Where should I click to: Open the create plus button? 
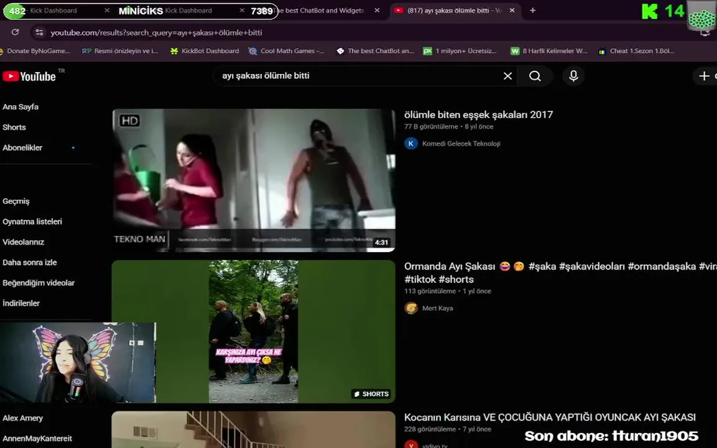tap(705, 76)
